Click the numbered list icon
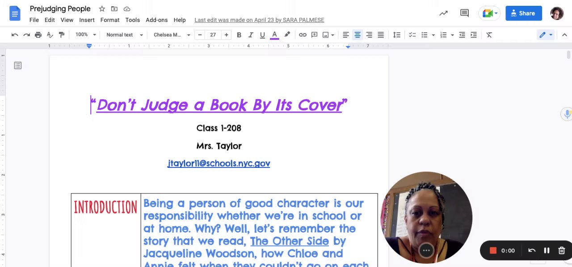572x267 pixels. [443, 35]
